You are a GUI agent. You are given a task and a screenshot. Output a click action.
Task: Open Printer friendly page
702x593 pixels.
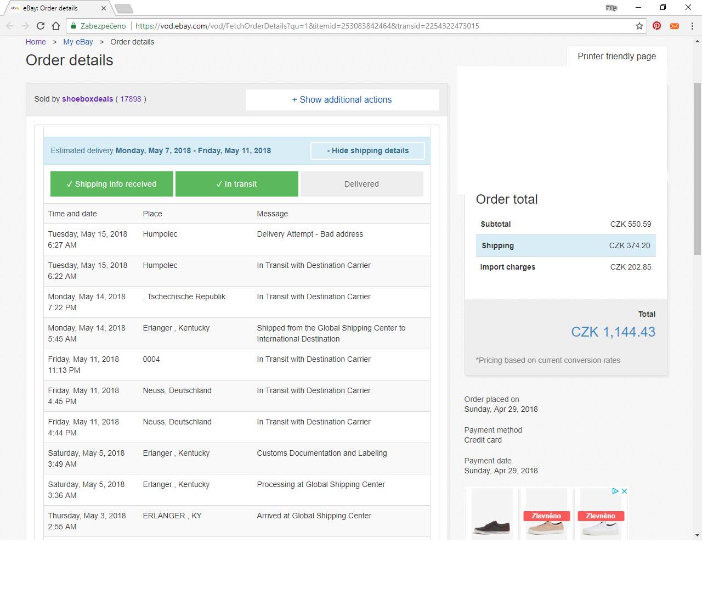616,56
